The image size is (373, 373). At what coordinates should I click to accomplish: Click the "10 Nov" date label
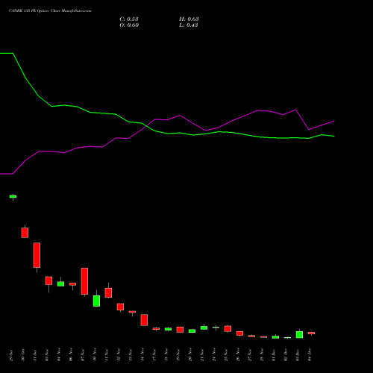click(x=95, y=355)
